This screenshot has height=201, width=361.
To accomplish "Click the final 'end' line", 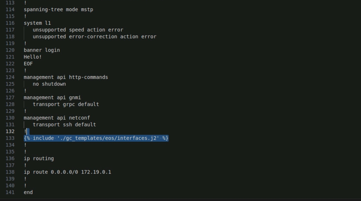I will (x=28, y=192).
